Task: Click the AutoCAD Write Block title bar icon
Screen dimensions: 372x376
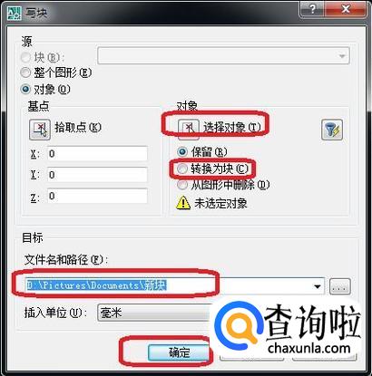Action: [15, 12]
